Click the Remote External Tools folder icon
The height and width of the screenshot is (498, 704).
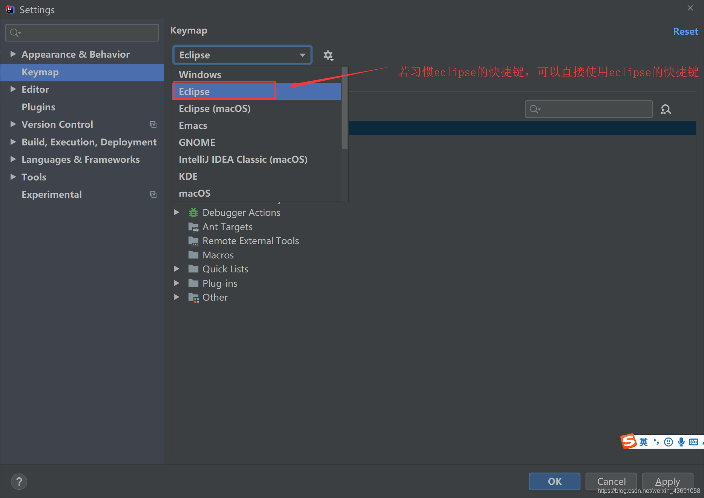193,241
